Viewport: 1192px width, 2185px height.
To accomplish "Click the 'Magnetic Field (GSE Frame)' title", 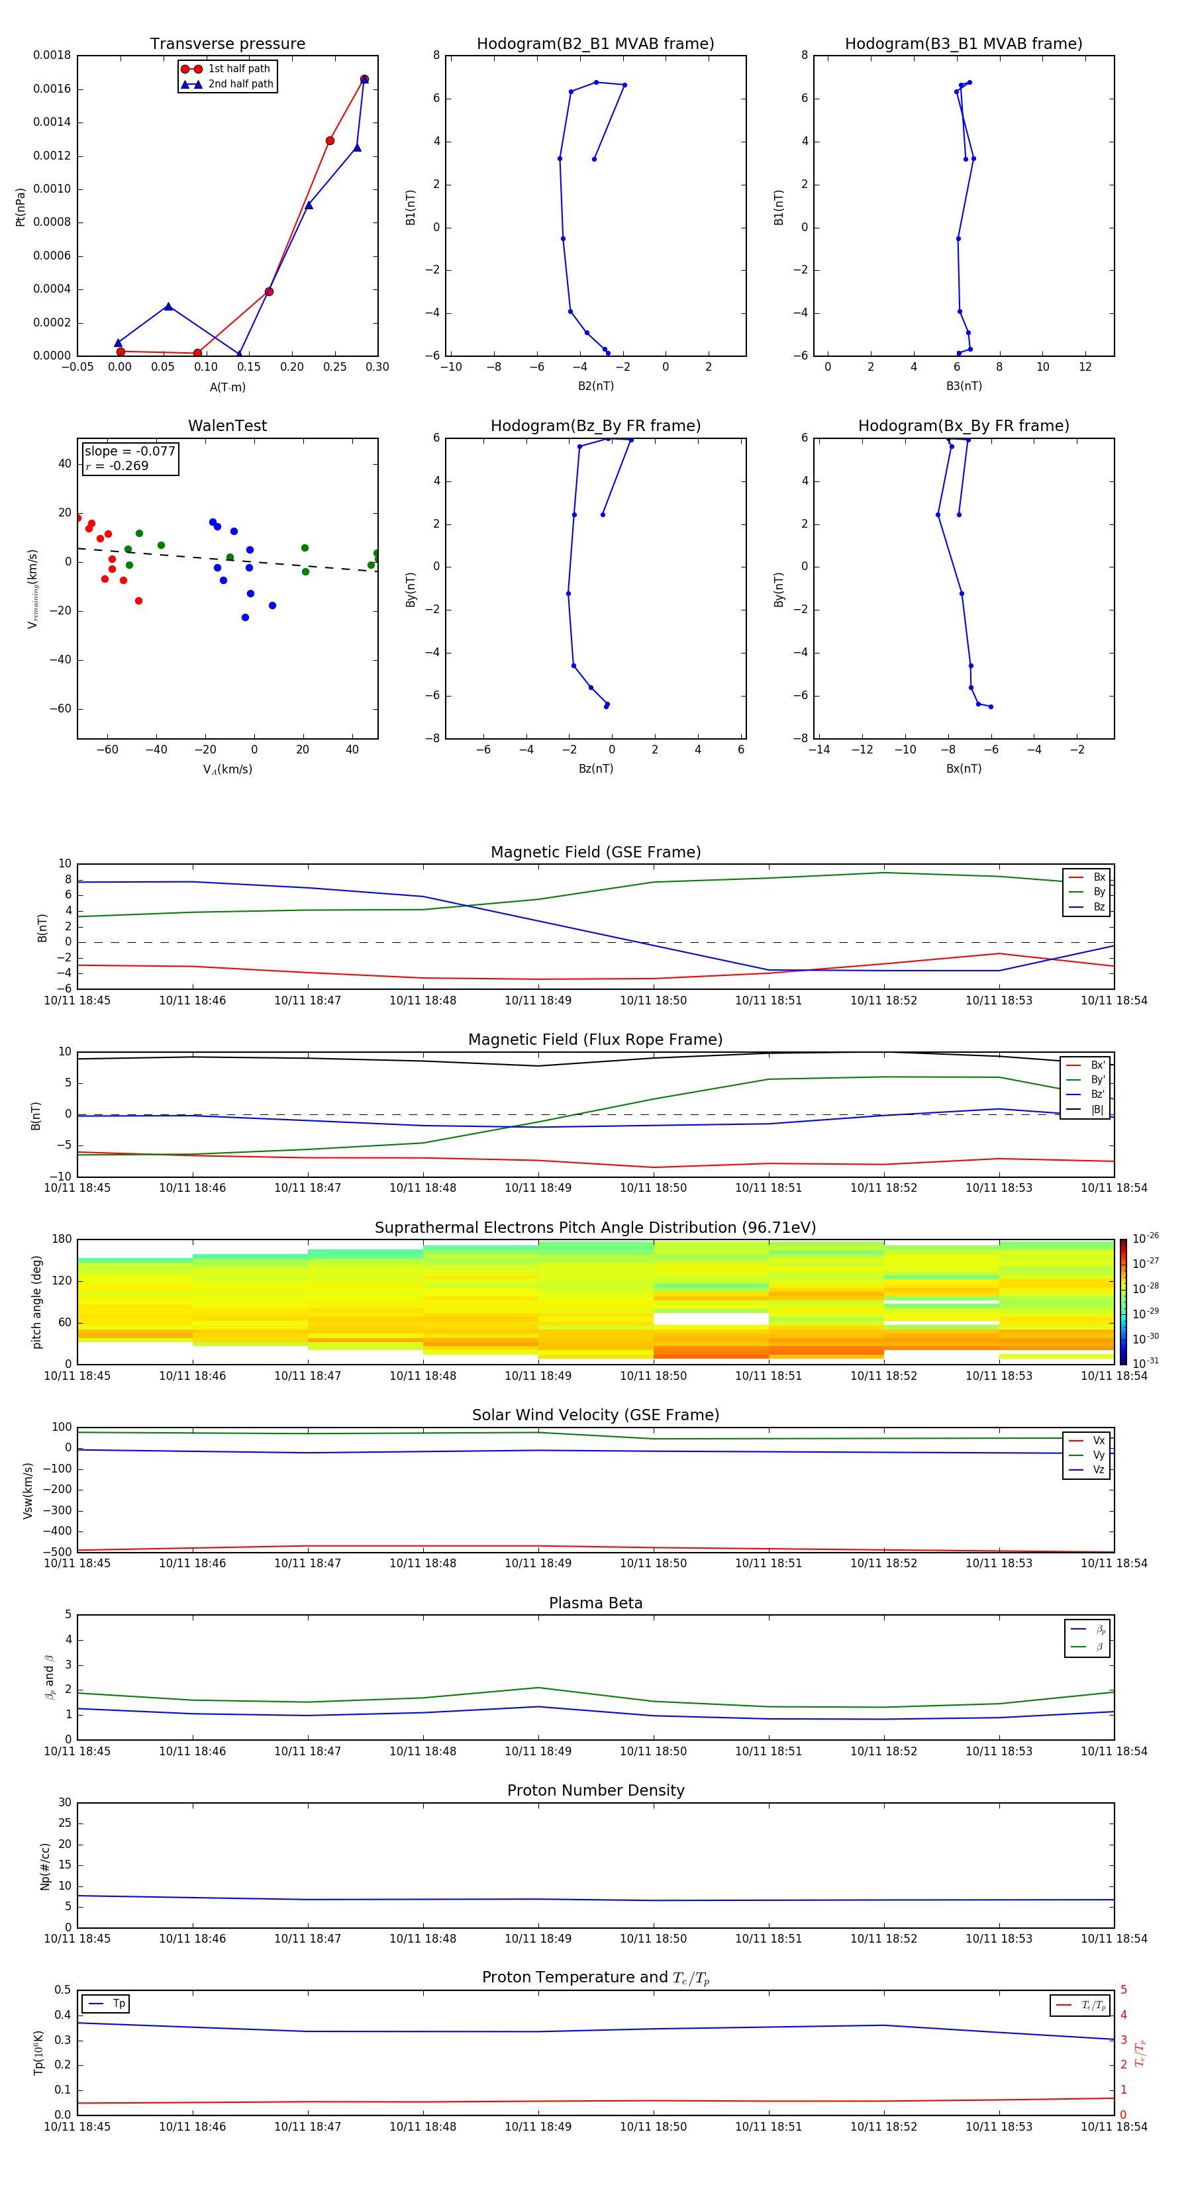I will coord(595,852).
